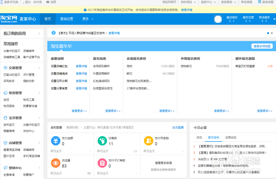Image resolution: width=276 pixels, height=179 pixels.
Task: Open 淘宝网首页 in the top bar
Action: click(x=169, y=2)
